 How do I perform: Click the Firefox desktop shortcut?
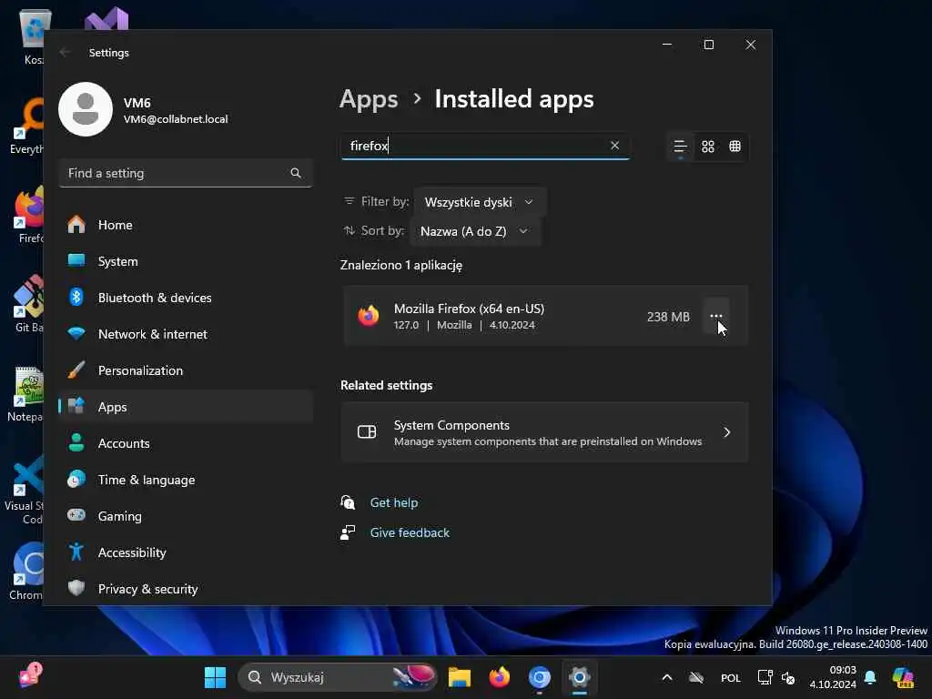pyautogui.click(x=28, y=215)
